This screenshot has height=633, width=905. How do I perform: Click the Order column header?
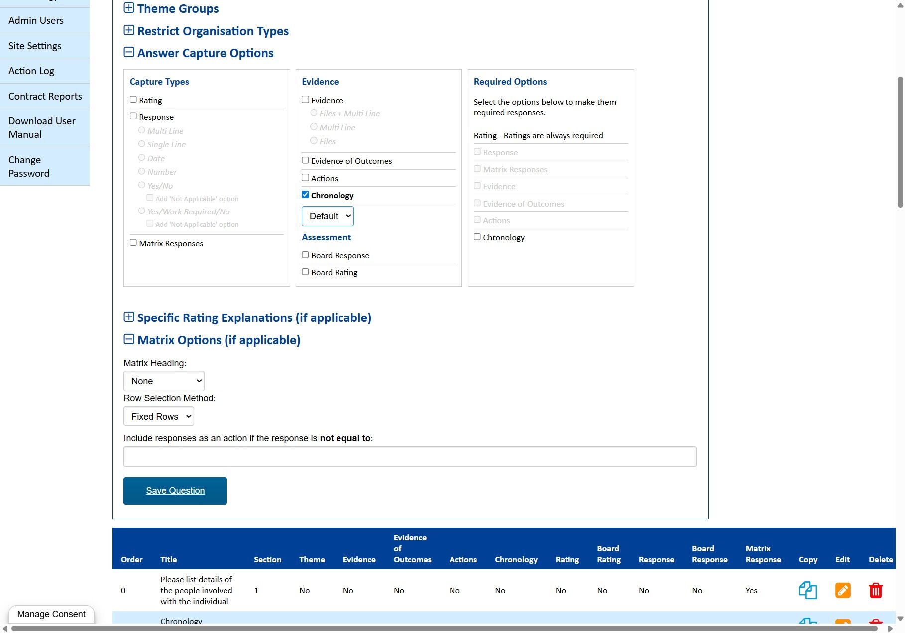pyautogui.click(x=132, y=560)
